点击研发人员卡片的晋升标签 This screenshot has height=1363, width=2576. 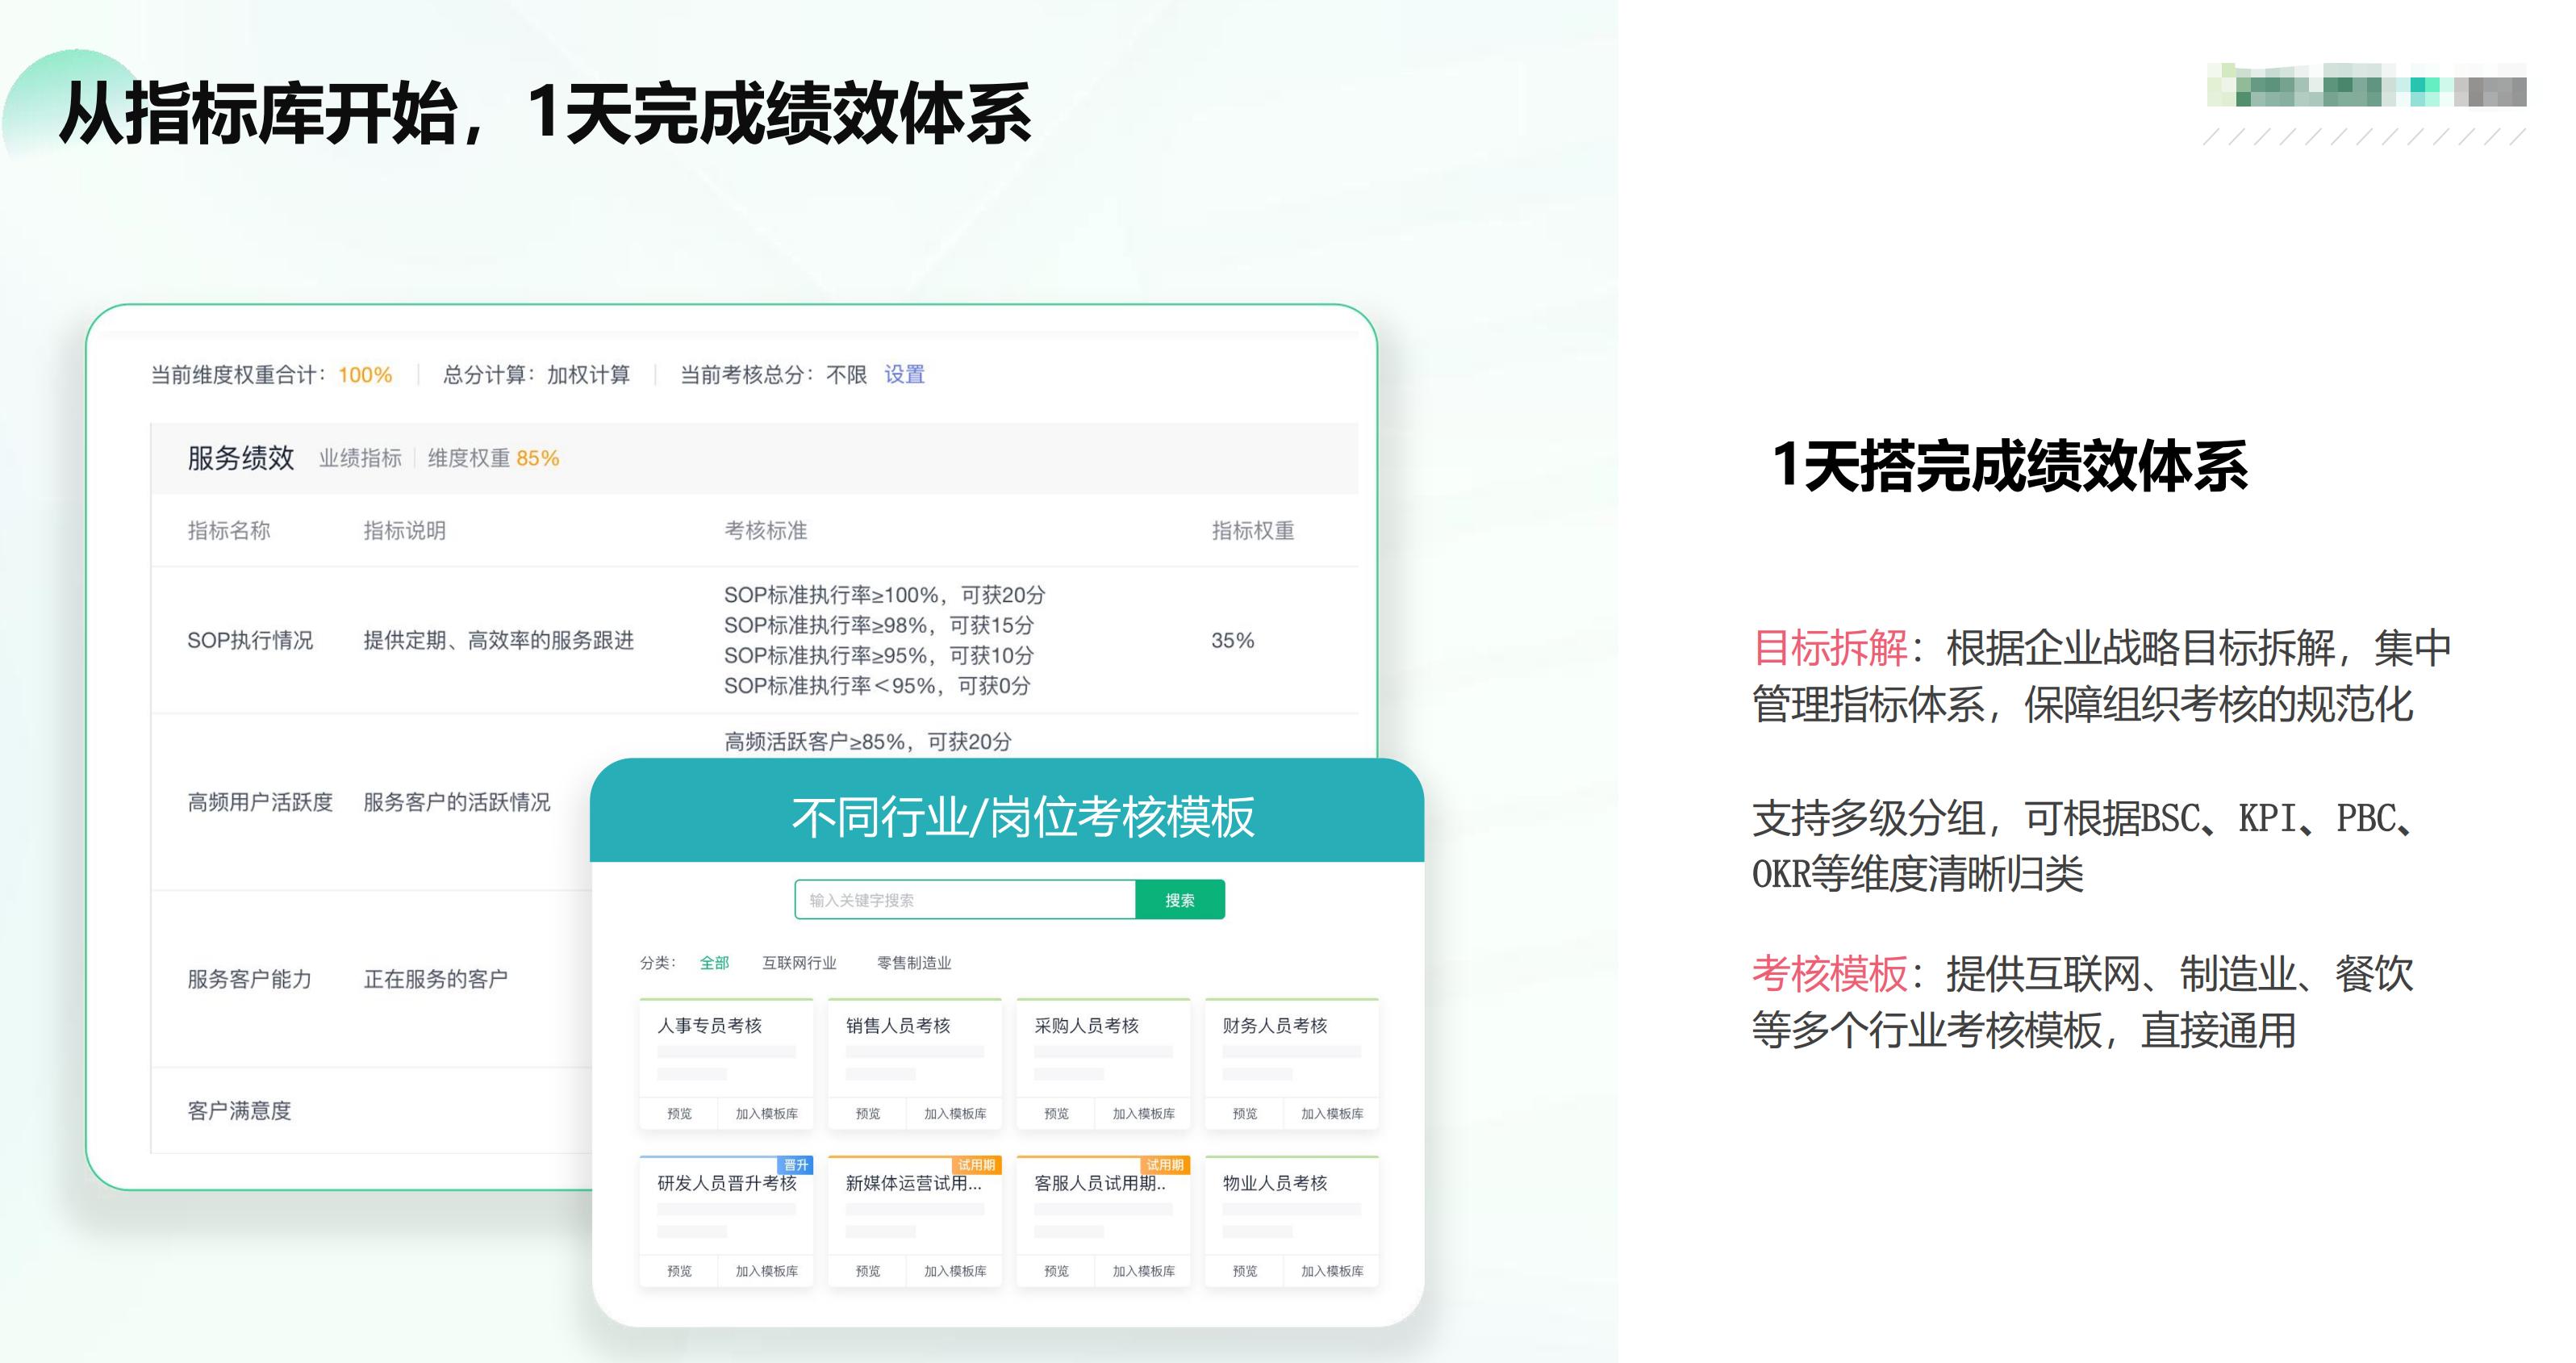[795, 1163]
